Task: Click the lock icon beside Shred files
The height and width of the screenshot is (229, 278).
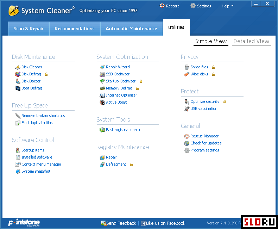Action: tap(214, 67)
